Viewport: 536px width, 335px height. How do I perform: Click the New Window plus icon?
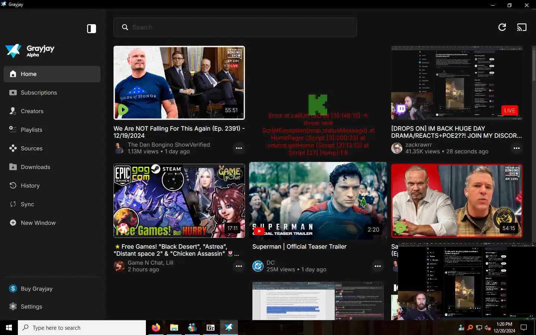tap(13, 223)
